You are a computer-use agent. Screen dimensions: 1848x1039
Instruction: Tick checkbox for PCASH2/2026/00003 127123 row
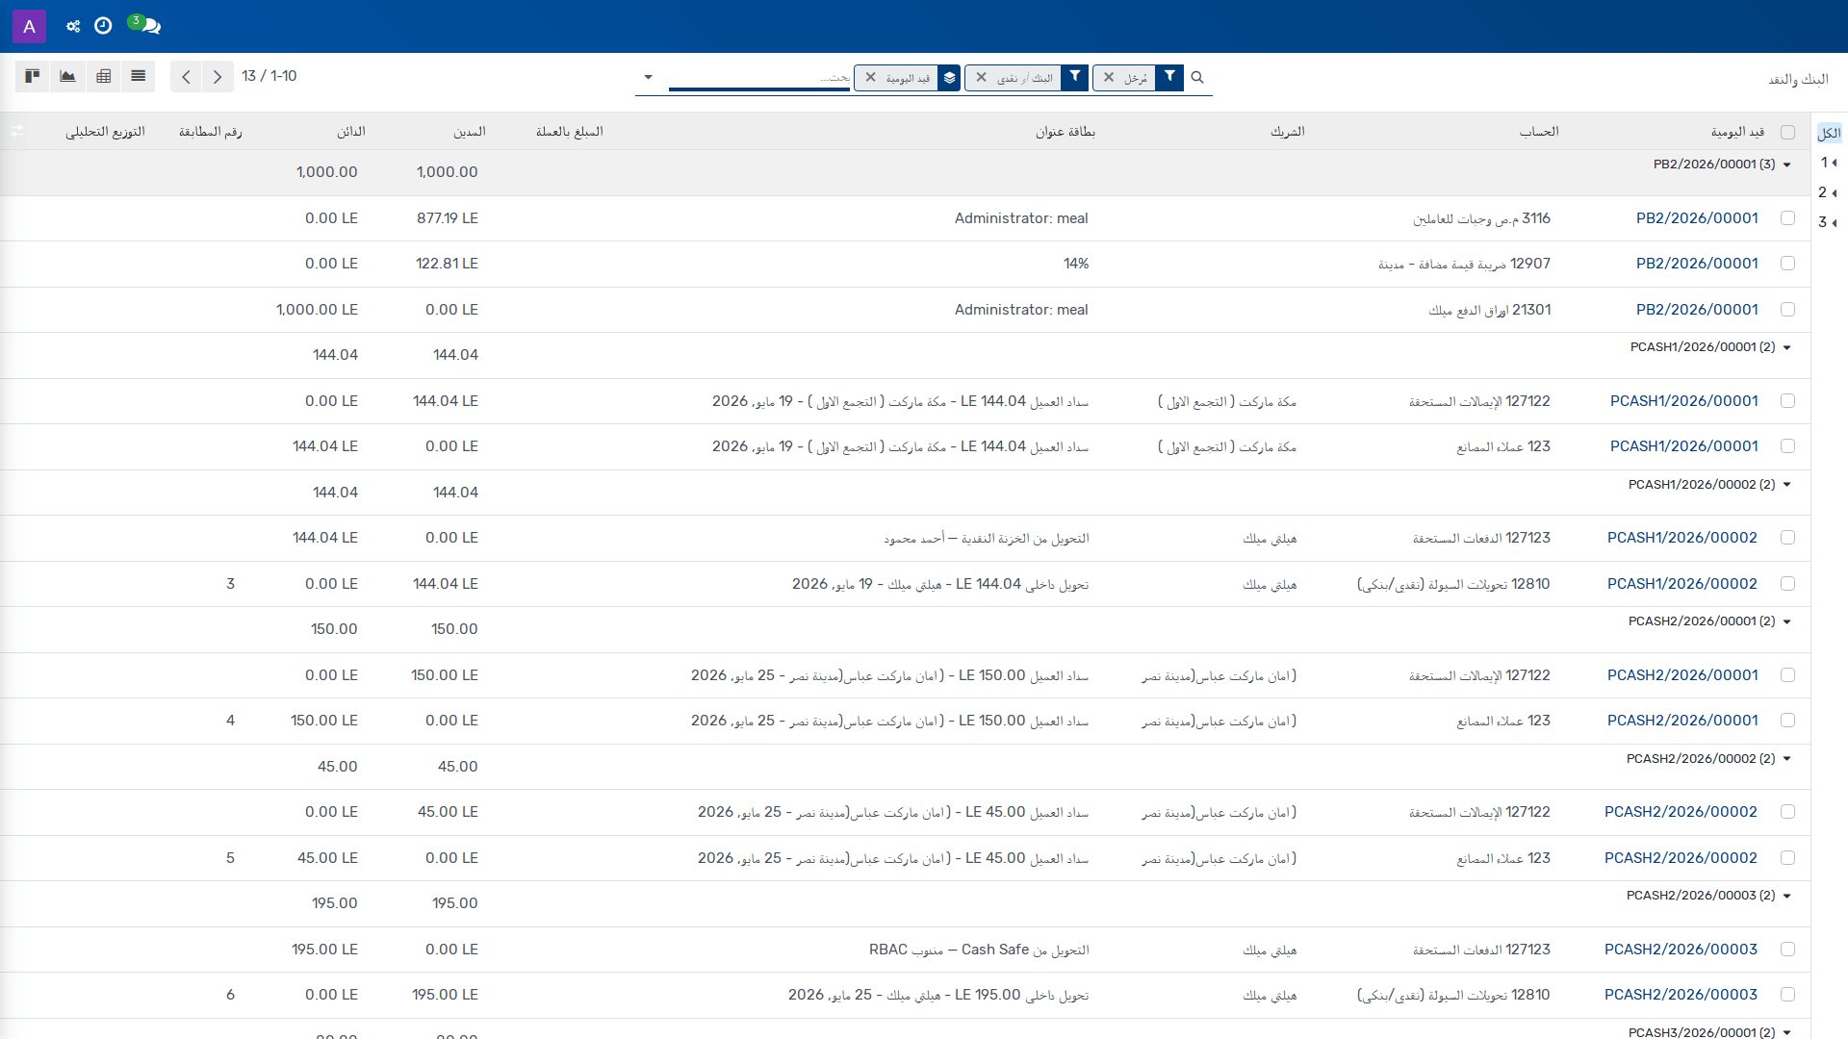(1787, 950)
